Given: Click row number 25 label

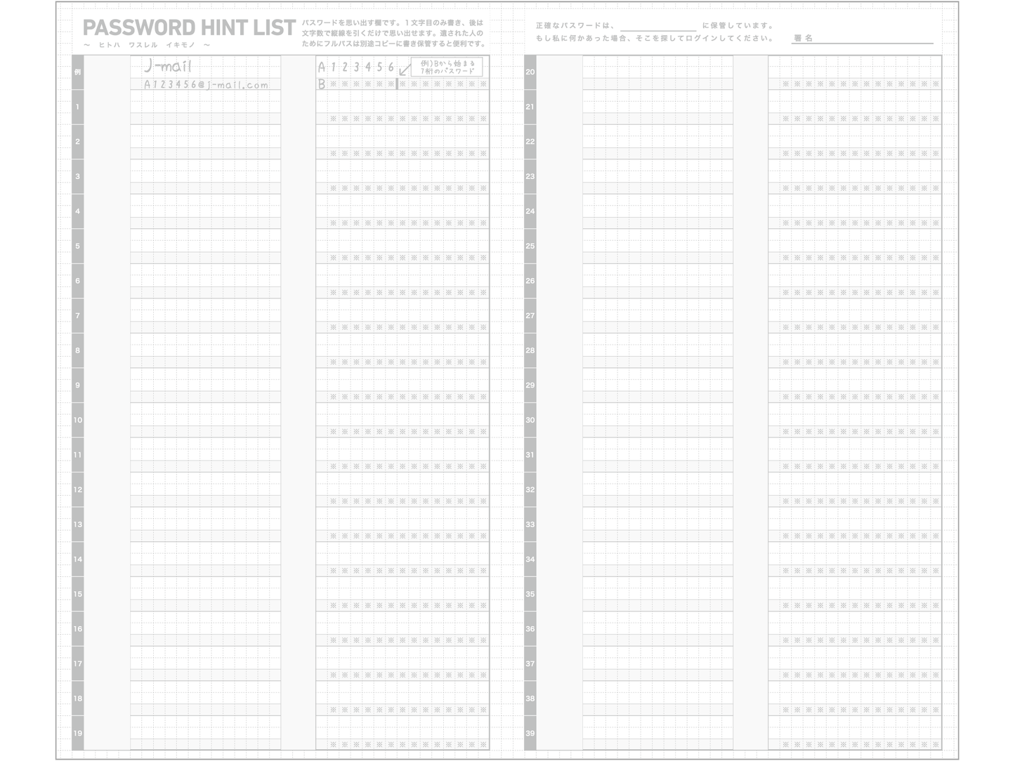Looking at the screenshot, I should point(530,246).
